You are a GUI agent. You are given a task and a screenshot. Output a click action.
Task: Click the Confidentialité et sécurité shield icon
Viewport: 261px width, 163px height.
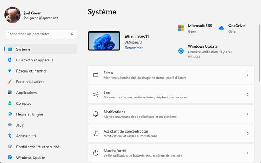coord(10,147)
